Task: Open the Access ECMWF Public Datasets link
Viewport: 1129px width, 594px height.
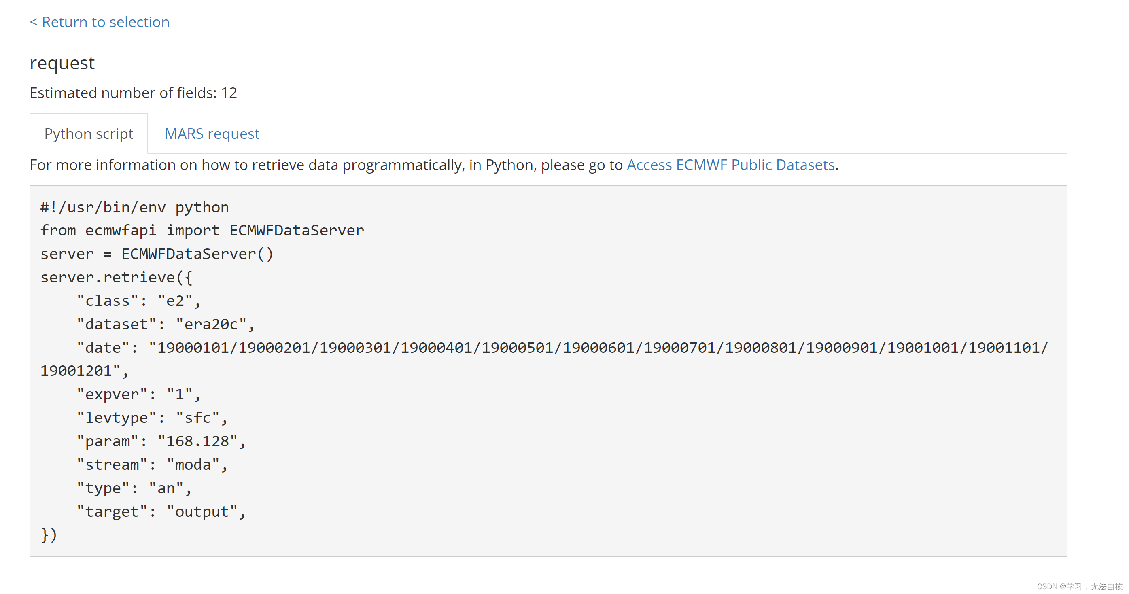Action: coord(730,165)
